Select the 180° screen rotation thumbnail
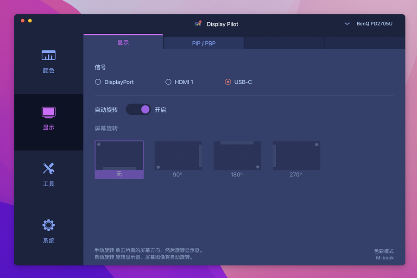417x278 pixels. 237,156
